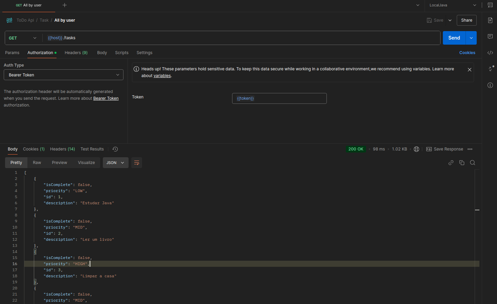The image size is (497, 304).
Task: Click the response scrollbar marker
Action: [x=477, y=210]
